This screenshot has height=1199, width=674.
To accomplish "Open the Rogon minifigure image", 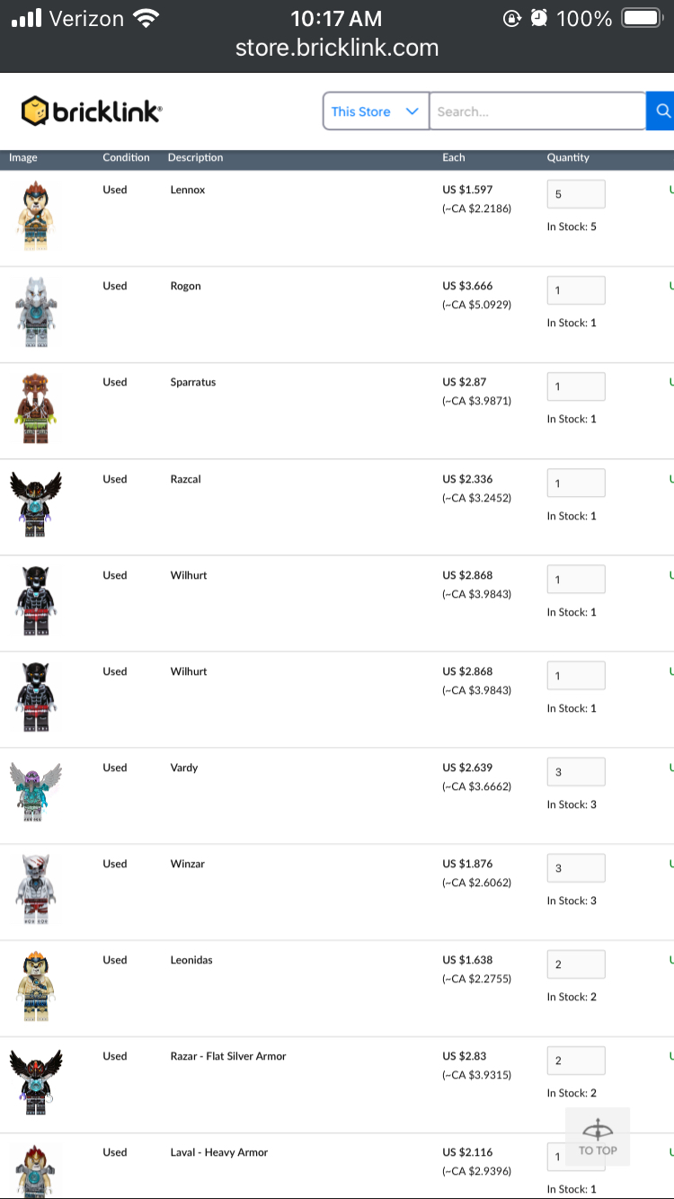I will coord(36,313).
